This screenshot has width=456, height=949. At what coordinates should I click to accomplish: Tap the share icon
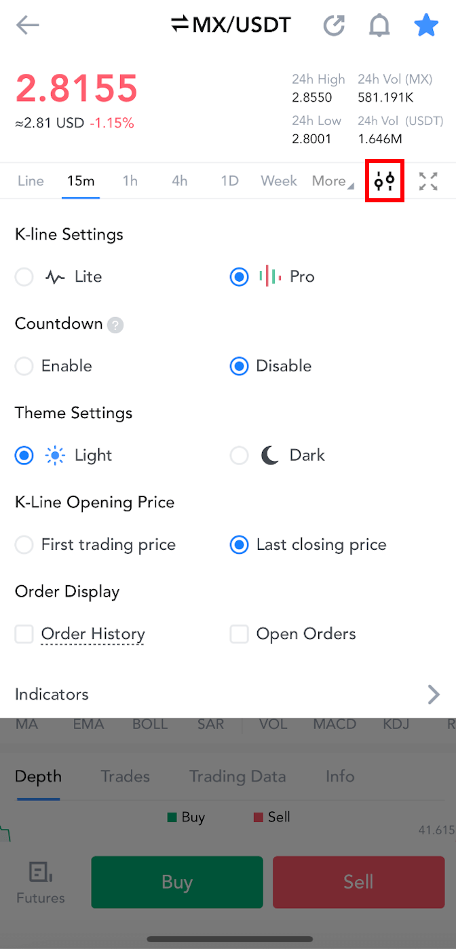334,26
